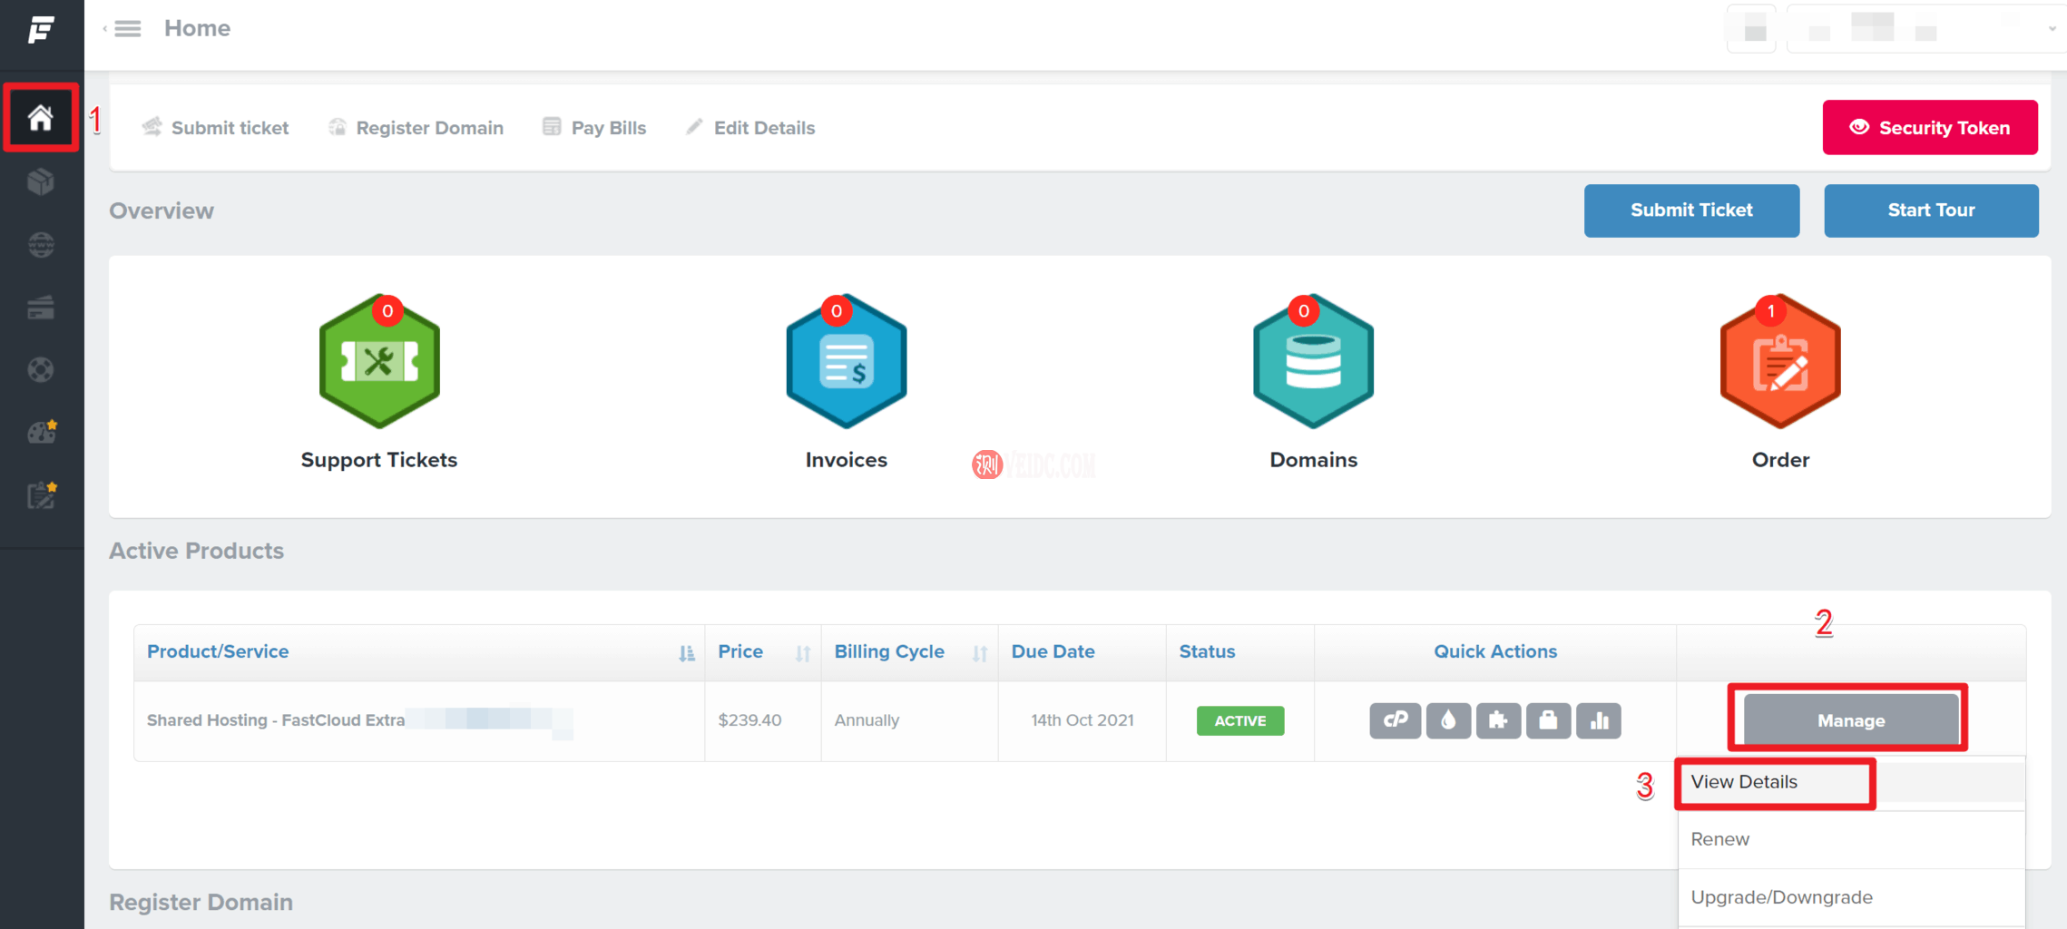This screenshot has width=2067, height=929.
Task: Select Upgrade/Downgrade menu option
Action: [1781, 897]
